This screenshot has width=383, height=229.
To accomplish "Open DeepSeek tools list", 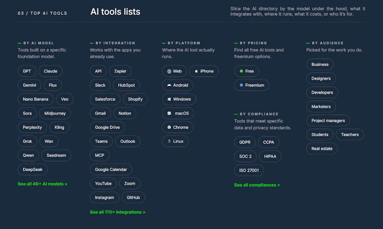I will click(33, 170).
